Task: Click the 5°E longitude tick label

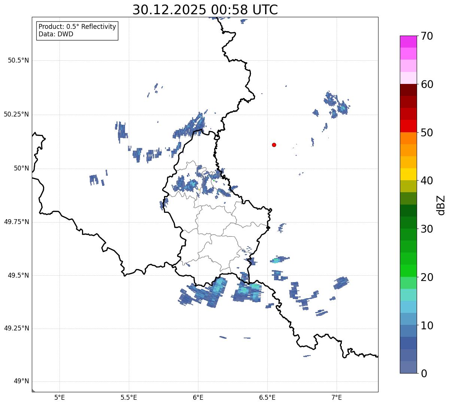Action: [60, 397]
